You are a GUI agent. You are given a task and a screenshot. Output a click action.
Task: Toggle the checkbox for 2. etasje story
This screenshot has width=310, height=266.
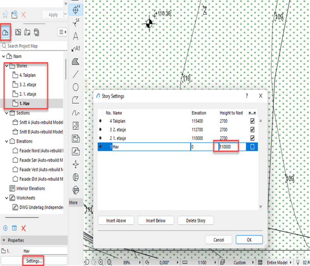pyautogui.click(x=252, y=130)
